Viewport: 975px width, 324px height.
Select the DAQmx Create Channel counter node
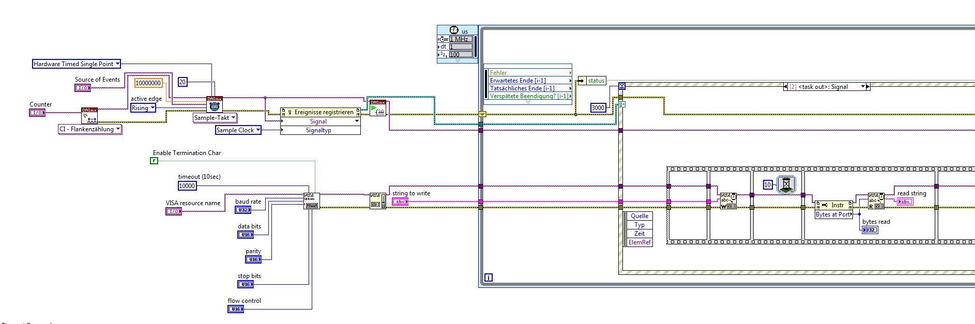(x=89, y=115)
